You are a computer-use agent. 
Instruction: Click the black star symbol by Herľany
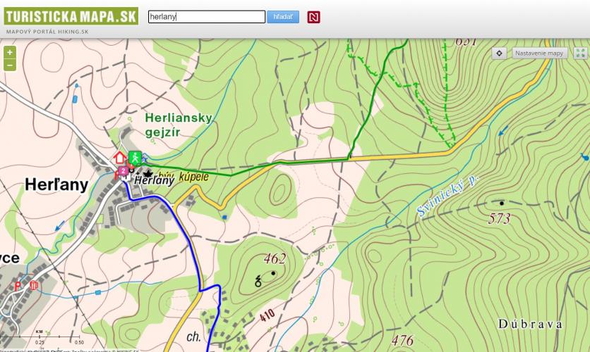(148, 172)
